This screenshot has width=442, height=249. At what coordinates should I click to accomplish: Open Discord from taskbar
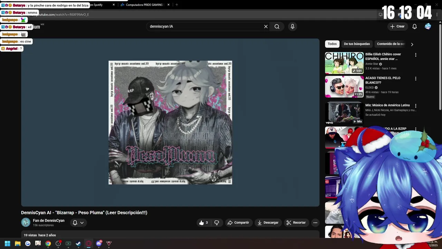tap(99, 243)
